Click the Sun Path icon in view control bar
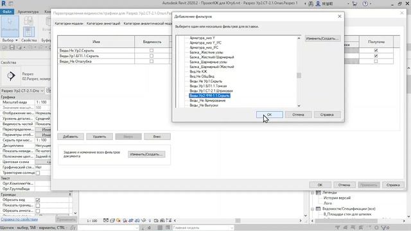 click(x=118, y=221)
